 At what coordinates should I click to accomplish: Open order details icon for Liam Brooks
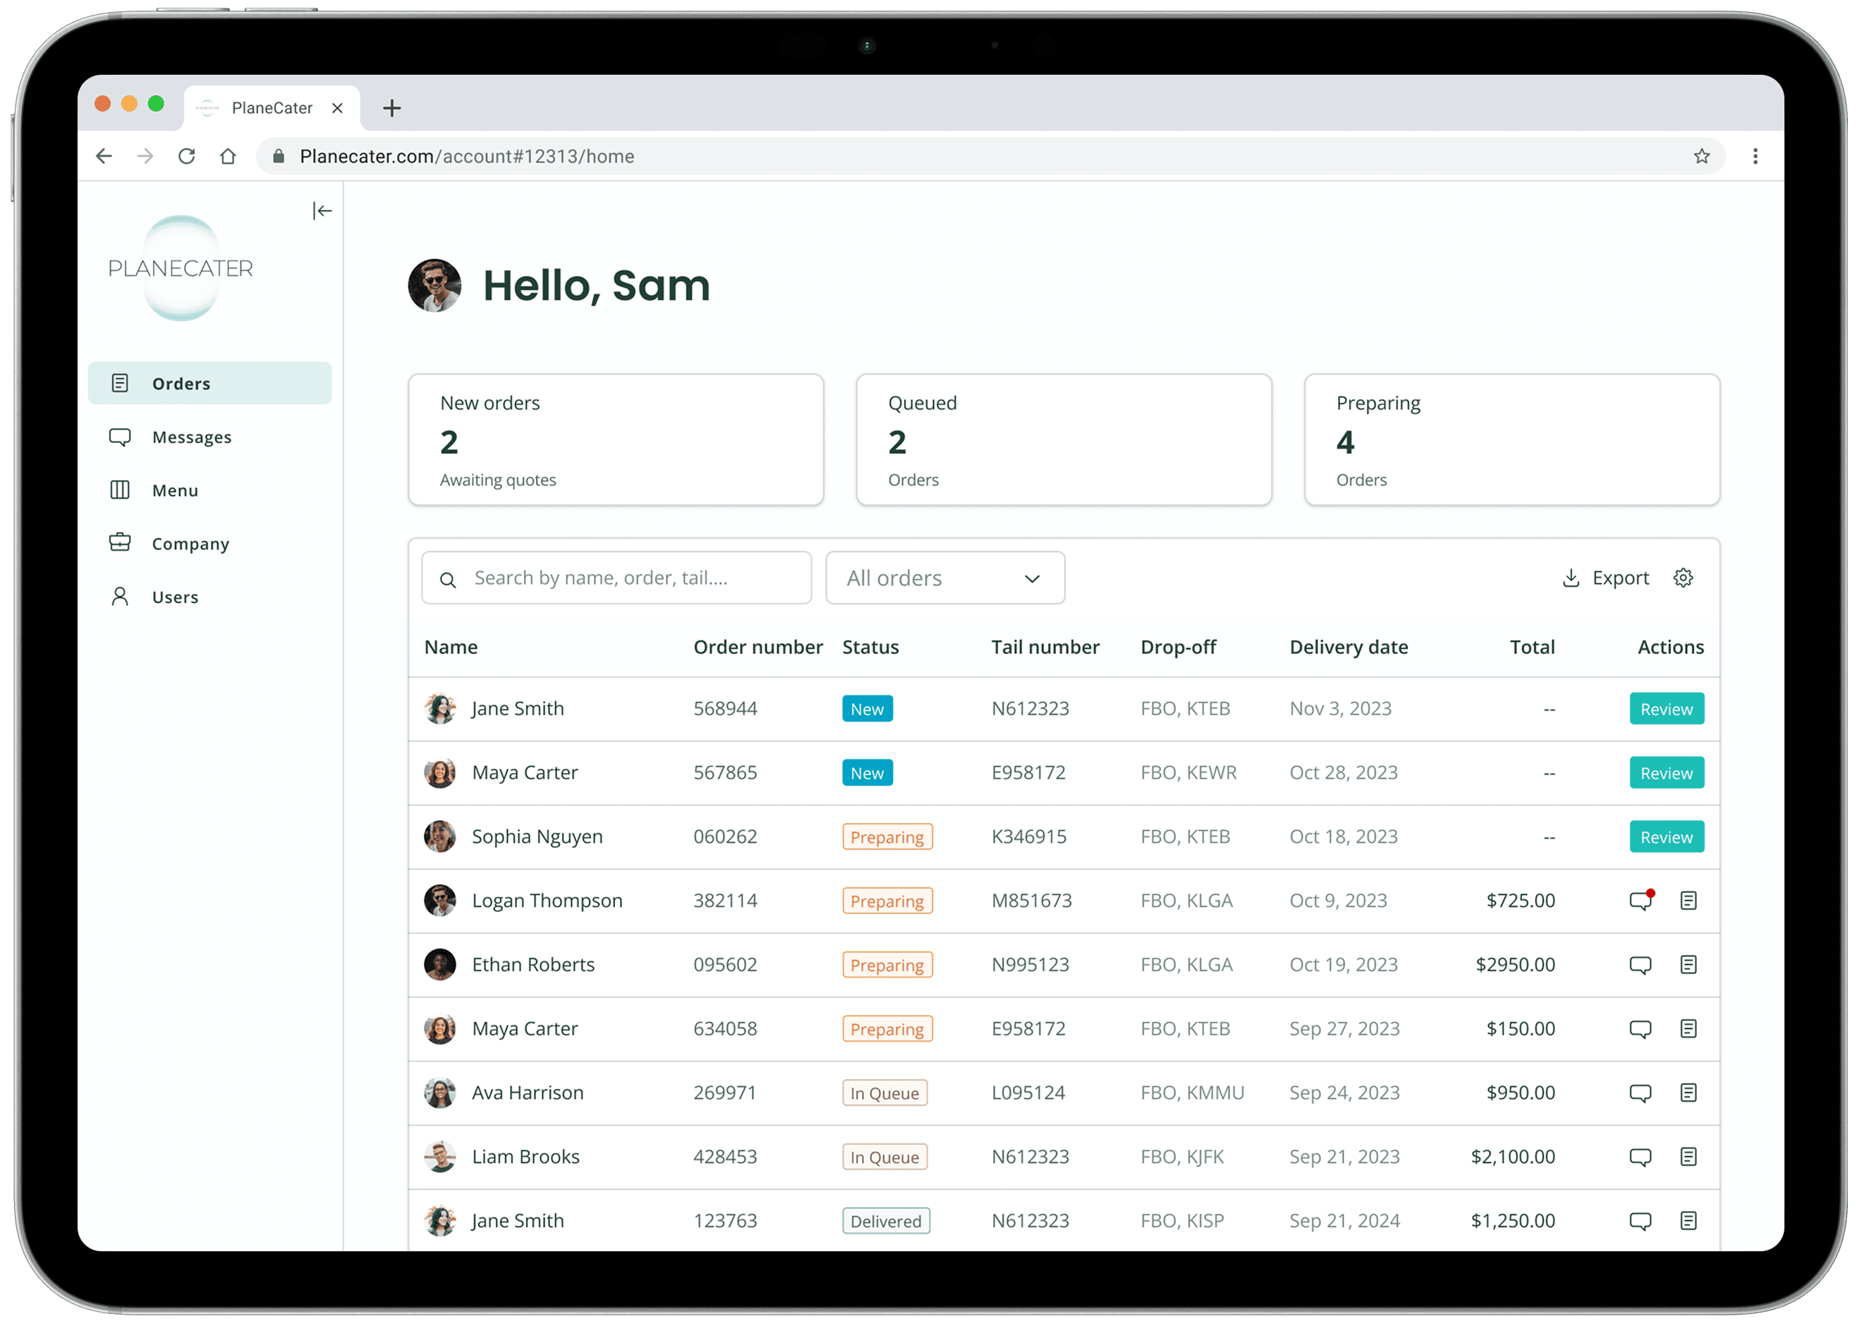click(1688, 1157)
